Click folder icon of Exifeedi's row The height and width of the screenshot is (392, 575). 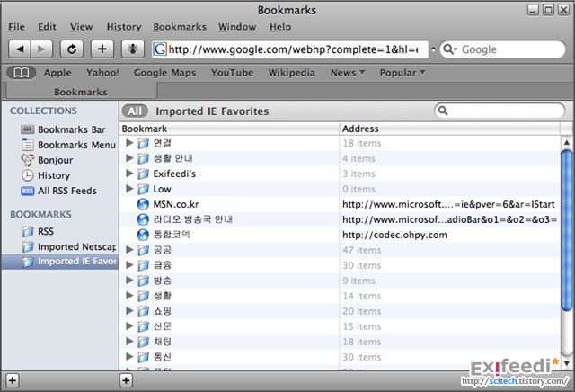[143, 174]
